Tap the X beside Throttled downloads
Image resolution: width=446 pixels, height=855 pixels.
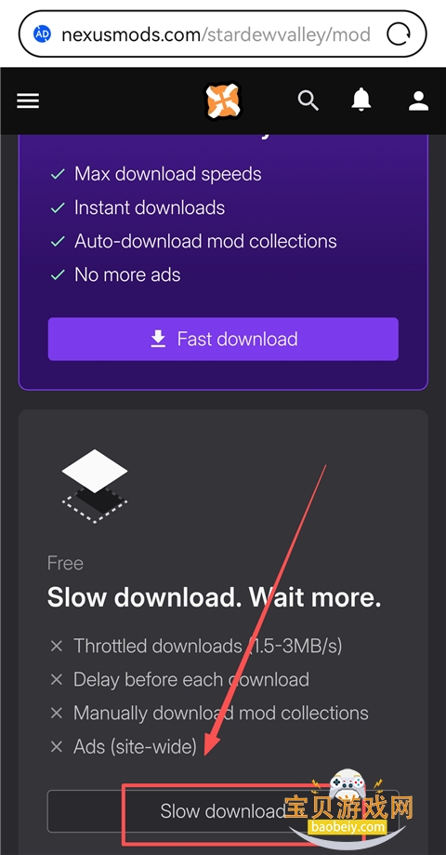click(x=57, y=647)
